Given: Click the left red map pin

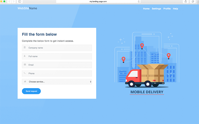Looking at the screenshot, I should pos(123,60).
